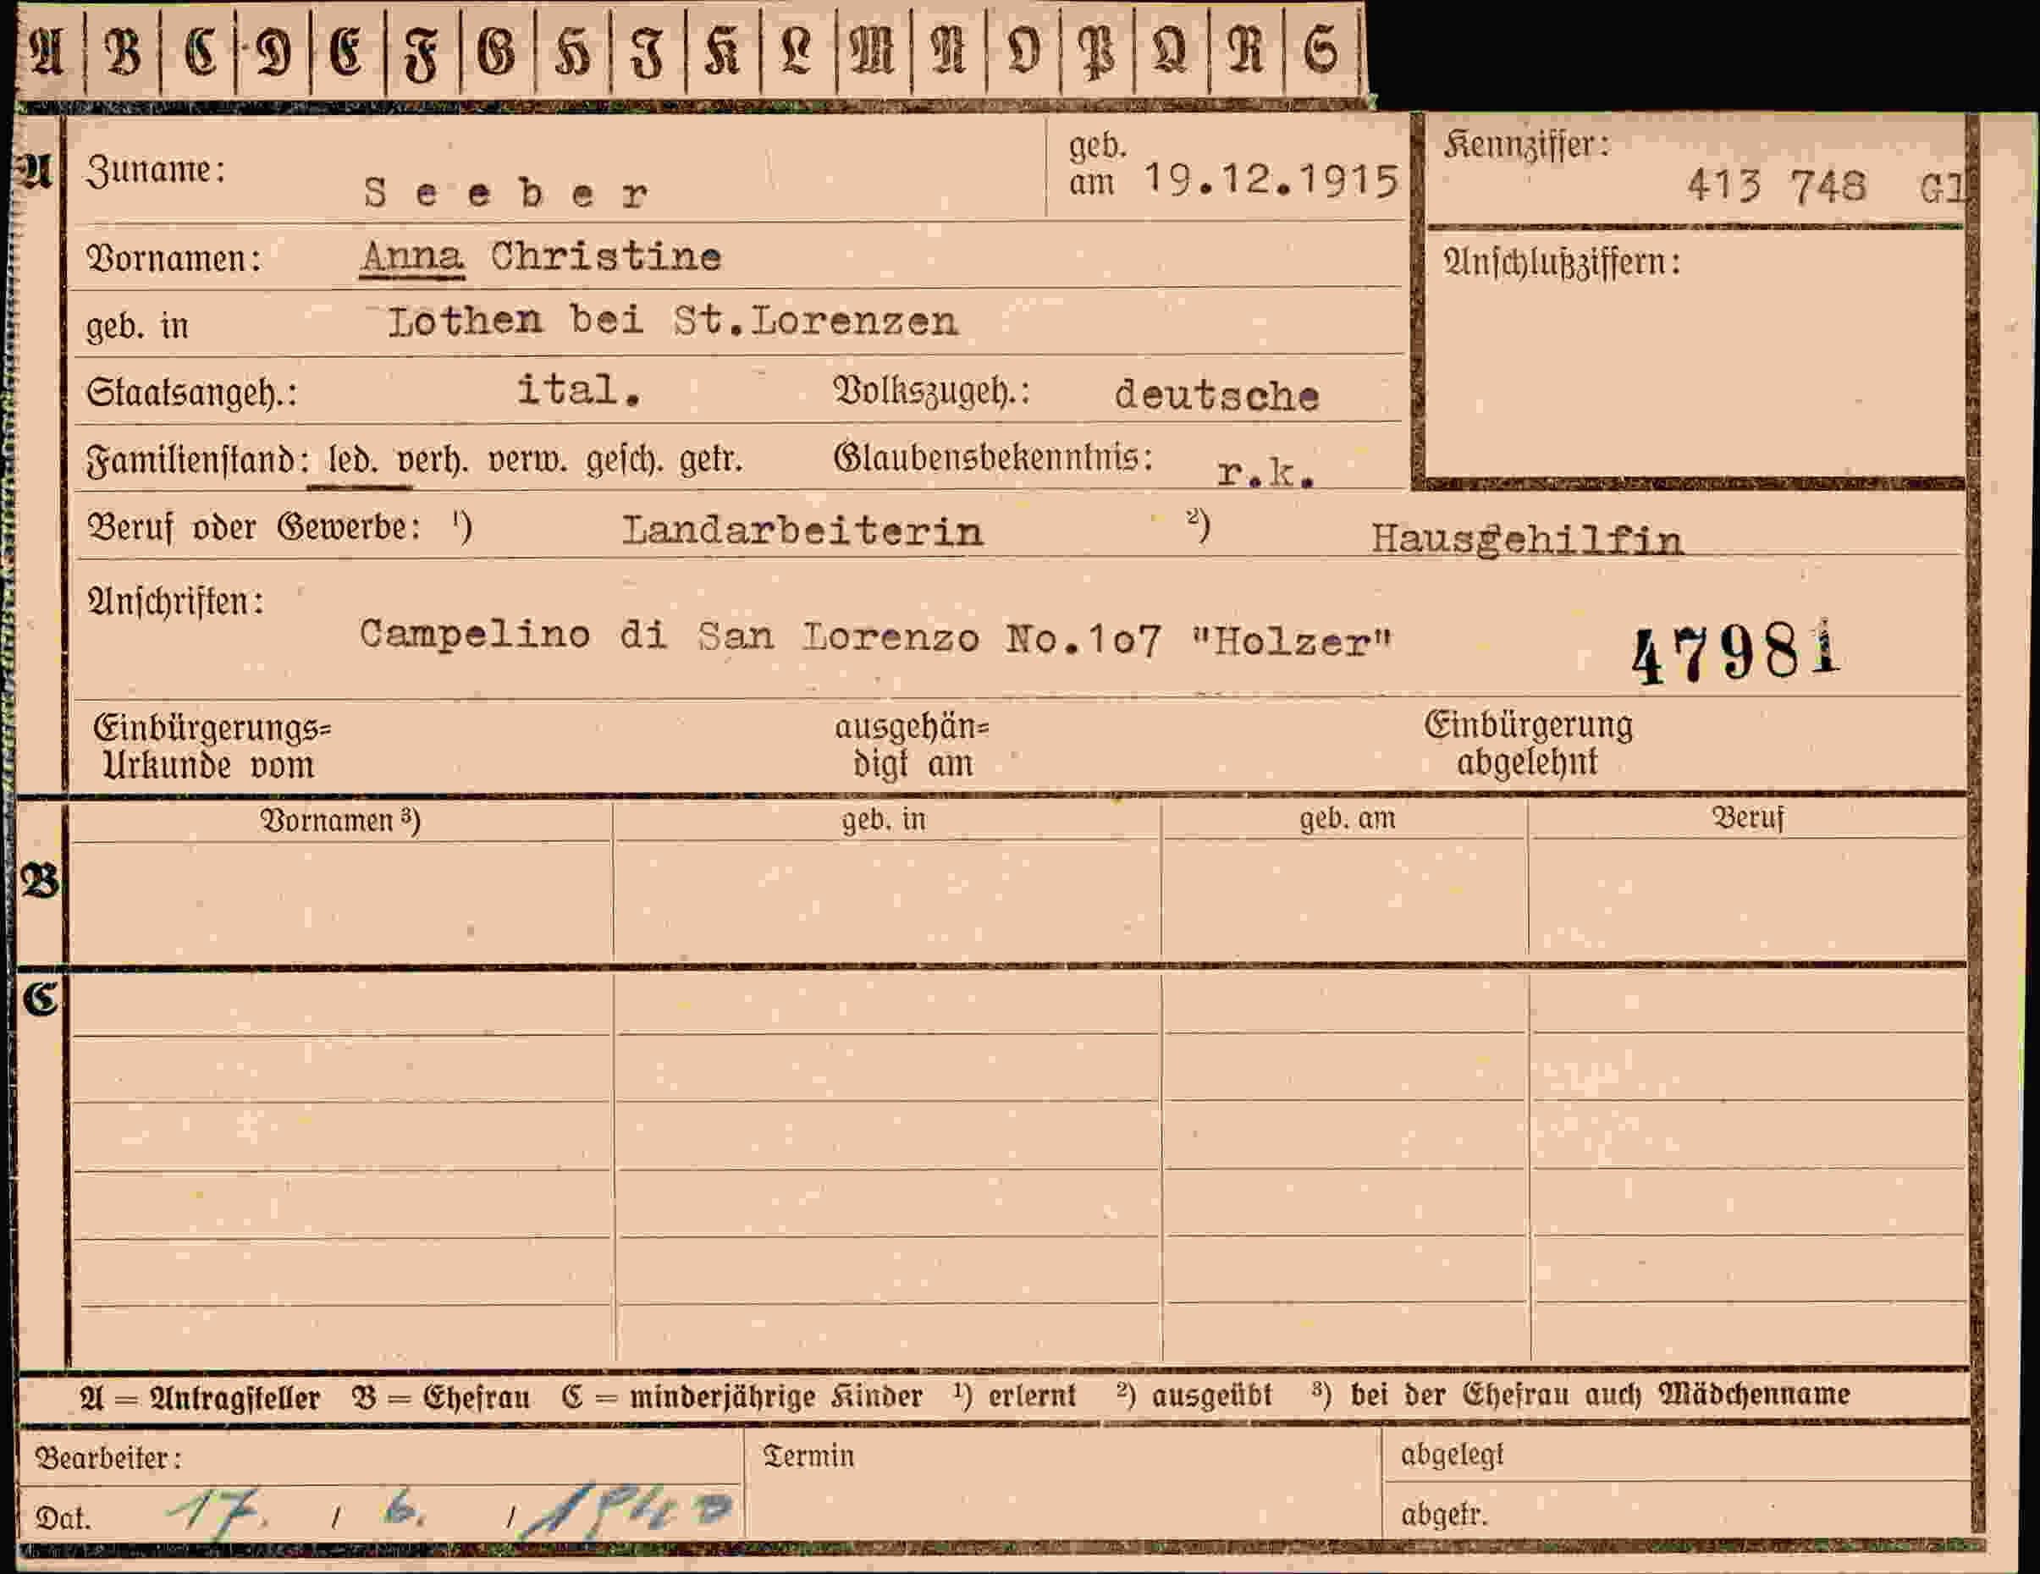The height and width of the screenshot is (1574, 2040).
Task: Click the footnote "3) bei der Ehefrau auch Mädchenname"
Action: coord(1580,1395)
